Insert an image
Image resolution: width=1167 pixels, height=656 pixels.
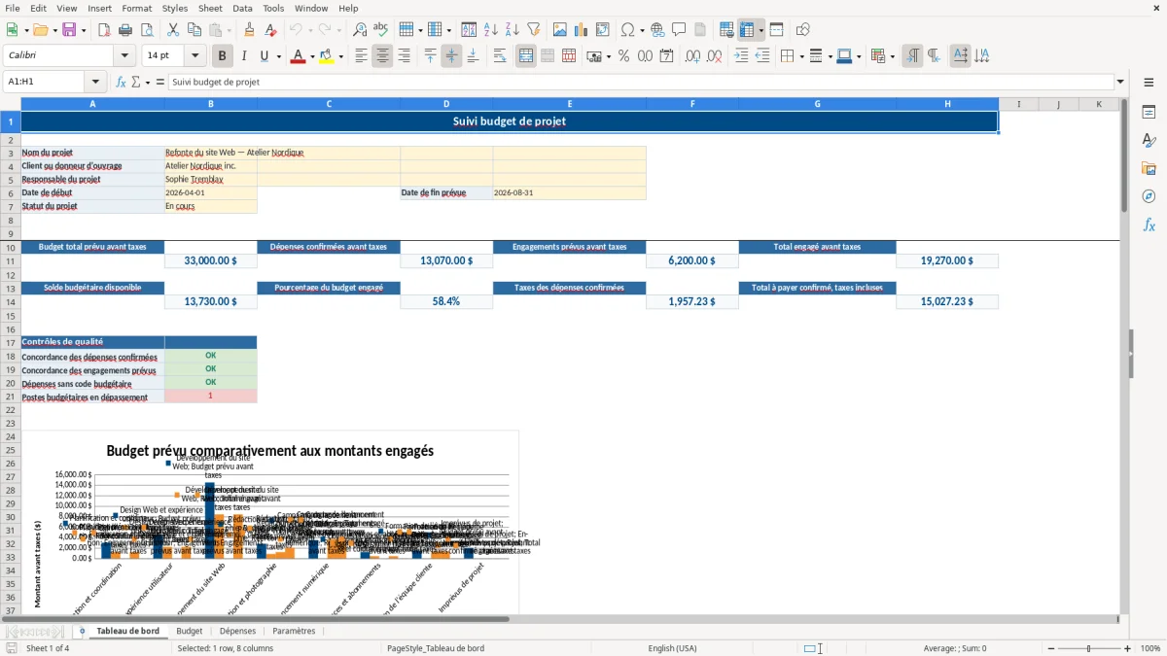click(560, 30)
